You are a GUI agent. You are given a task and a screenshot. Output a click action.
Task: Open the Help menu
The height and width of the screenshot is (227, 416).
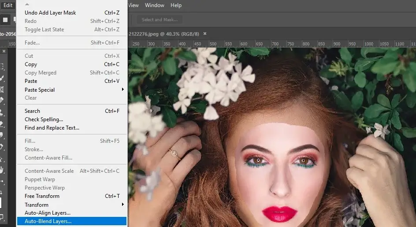tap(176, 5)
